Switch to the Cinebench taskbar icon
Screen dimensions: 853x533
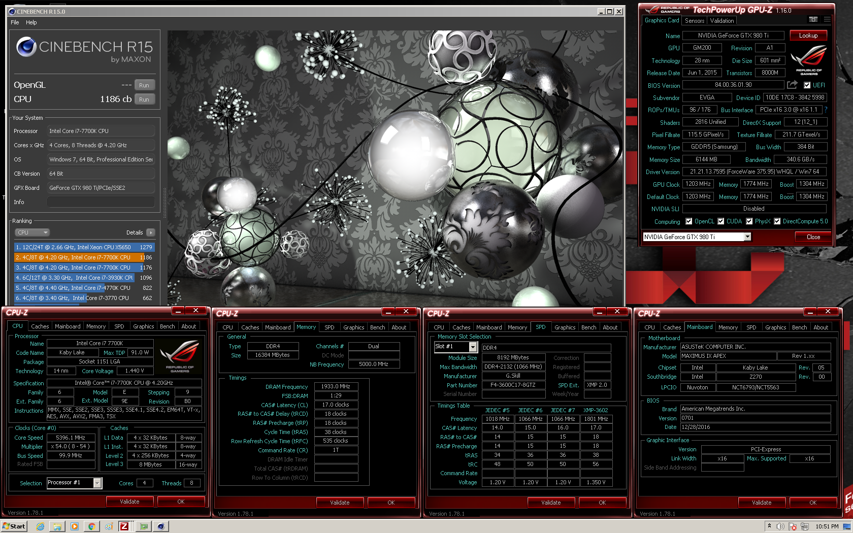161,526
